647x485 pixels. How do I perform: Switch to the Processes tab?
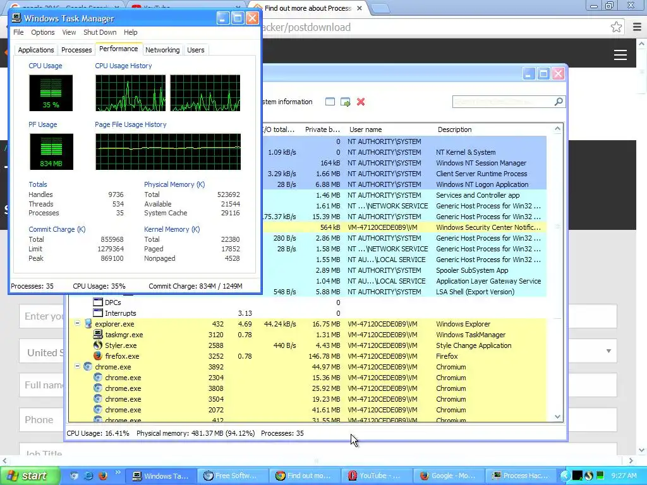pos(76,49)
